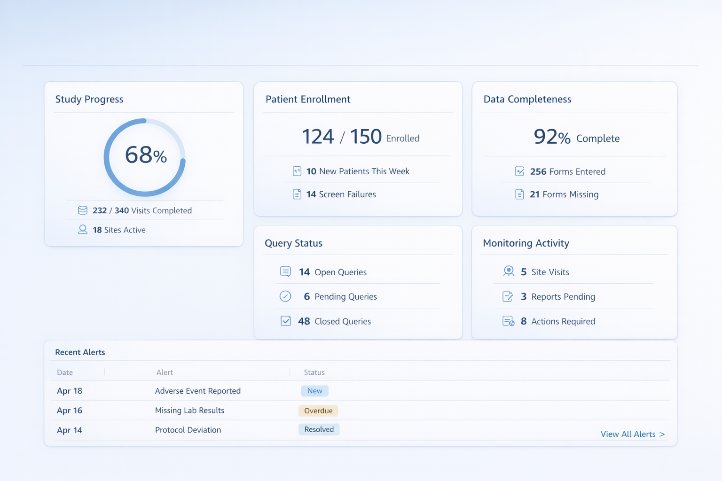The width and height of the screenshot is (722, 481).
Task: Click the New Patients This Week icon
Action: tap(297, 171)
